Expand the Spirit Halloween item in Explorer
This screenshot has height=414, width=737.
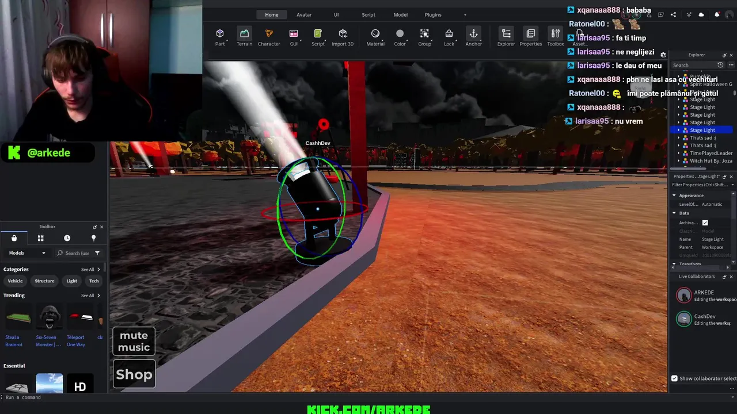(679, 84)
